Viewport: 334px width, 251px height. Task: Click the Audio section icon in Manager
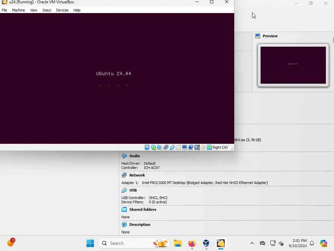pyautogui.click(x=124, y=156)
